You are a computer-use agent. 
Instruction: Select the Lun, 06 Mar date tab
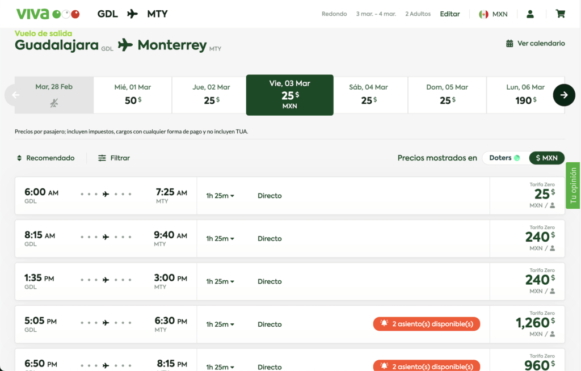pyautogui.click(x=525, y=95)
